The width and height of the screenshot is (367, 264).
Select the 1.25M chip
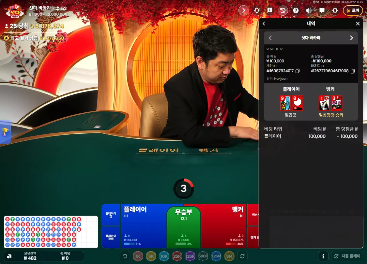pyautogui.click(x=216, y=256)
